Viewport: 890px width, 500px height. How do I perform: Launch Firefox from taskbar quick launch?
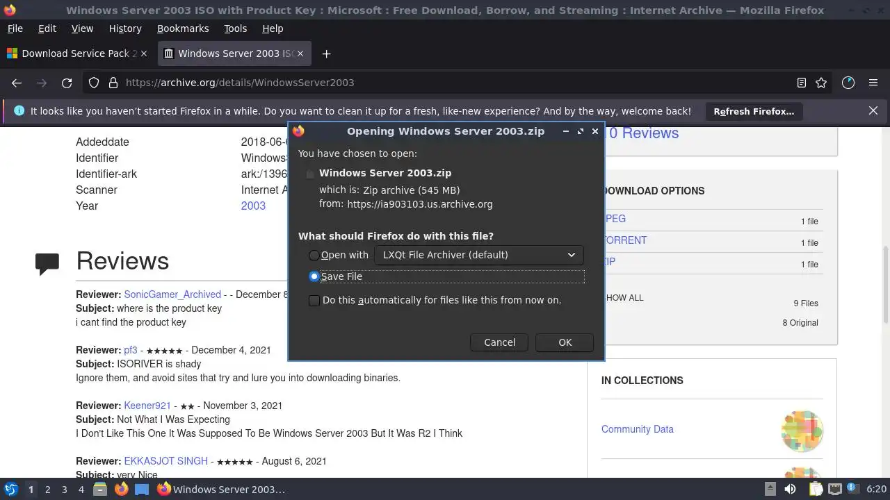pos(121,489)
